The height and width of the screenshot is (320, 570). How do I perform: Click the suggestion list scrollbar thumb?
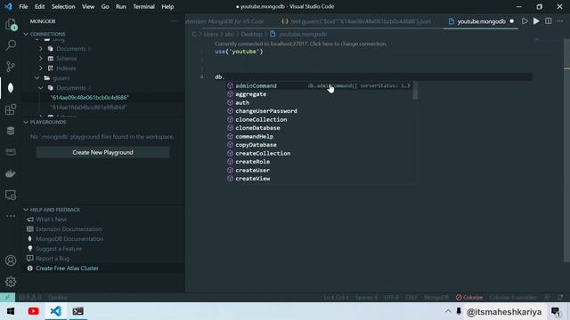(416, 91)
